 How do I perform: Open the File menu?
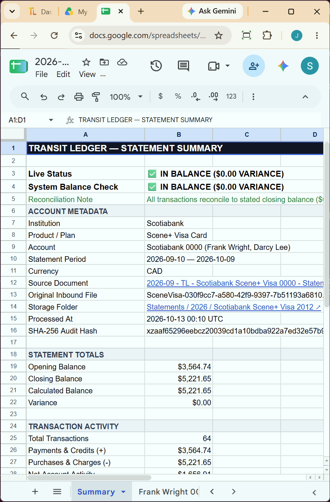tap(41, 74)
